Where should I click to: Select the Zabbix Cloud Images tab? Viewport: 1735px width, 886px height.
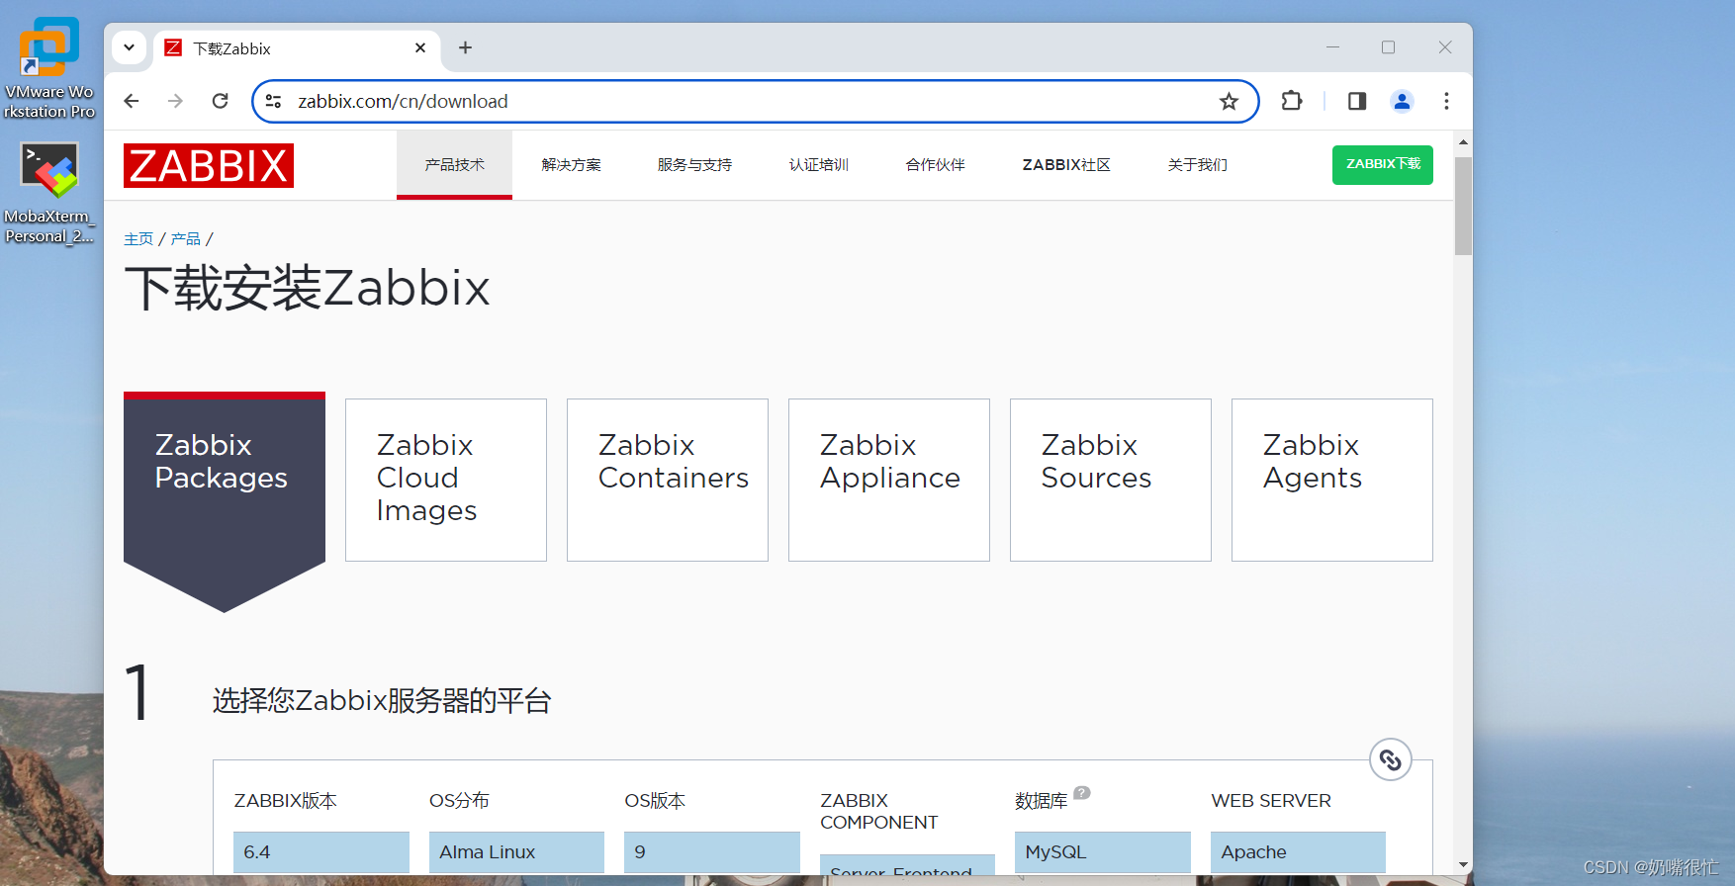[x=446, y=480]
